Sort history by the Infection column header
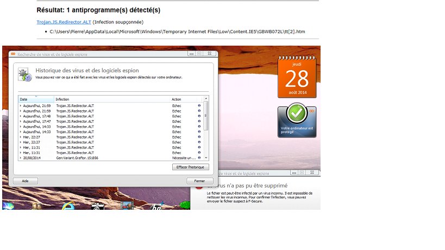 pos(112,99)
